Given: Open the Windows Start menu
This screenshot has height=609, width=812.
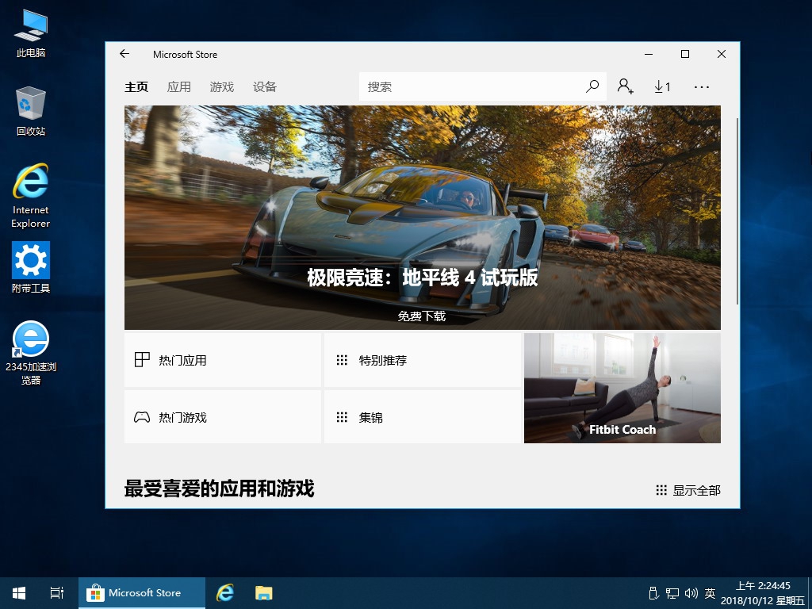Looking at the screenshot, I should [19, 593].
